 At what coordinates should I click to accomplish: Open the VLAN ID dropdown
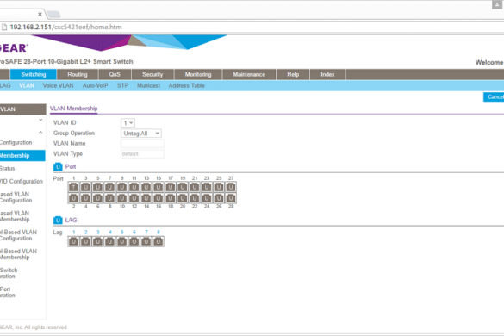(128, 123)
